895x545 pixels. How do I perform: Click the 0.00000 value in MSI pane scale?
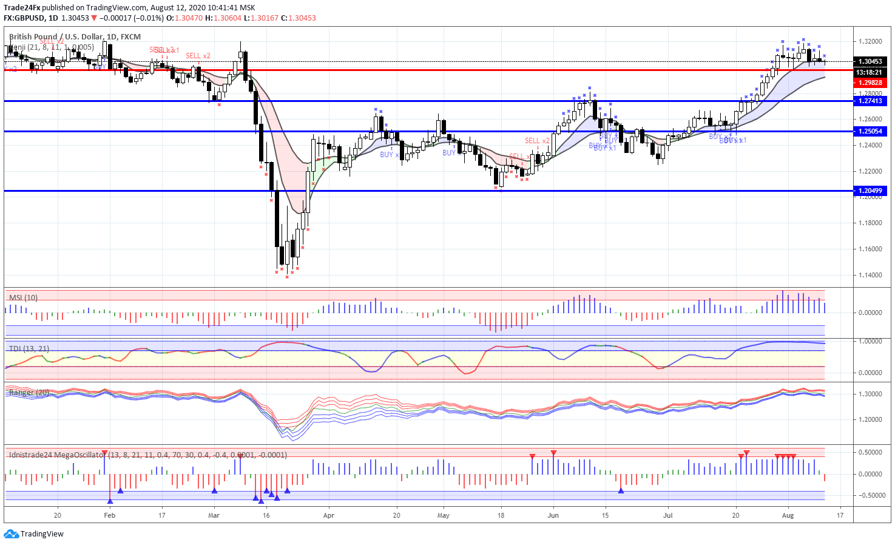tap(870, 313)
